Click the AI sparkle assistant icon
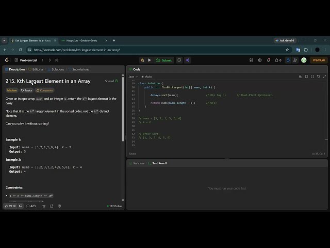Image resolution: width=330 pixels, height=248 pixels. 187,60
